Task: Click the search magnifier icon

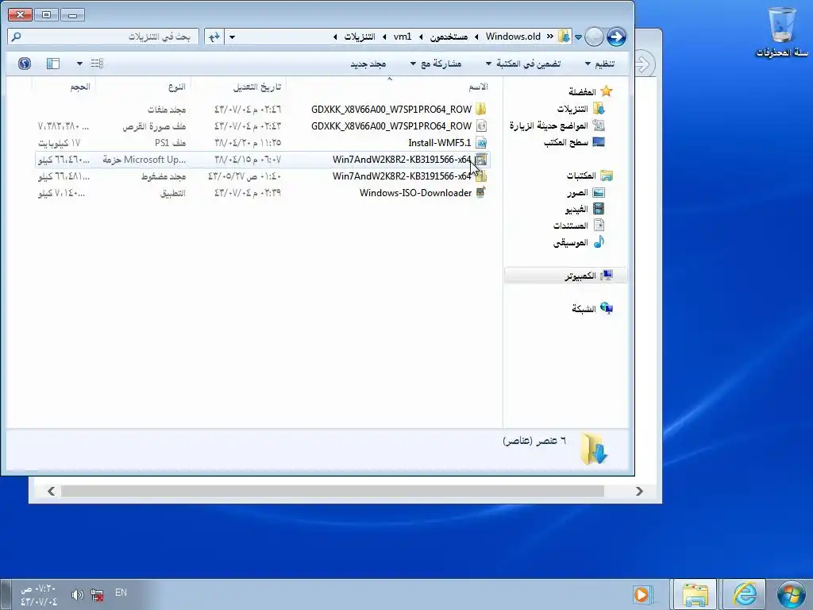Action: pos(16,37)
